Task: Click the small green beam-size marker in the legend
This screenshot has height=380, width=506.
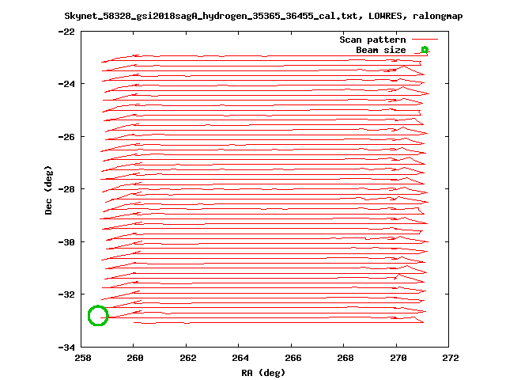Action: (x=425, y=50)
